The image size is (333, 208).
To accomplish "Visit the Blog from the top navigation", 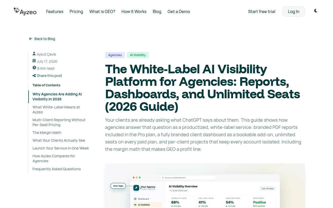I will click(157, 11).
